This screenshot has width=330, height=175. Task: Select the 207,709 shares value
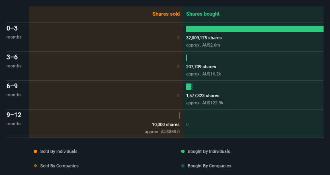click(x=201, y=67)
